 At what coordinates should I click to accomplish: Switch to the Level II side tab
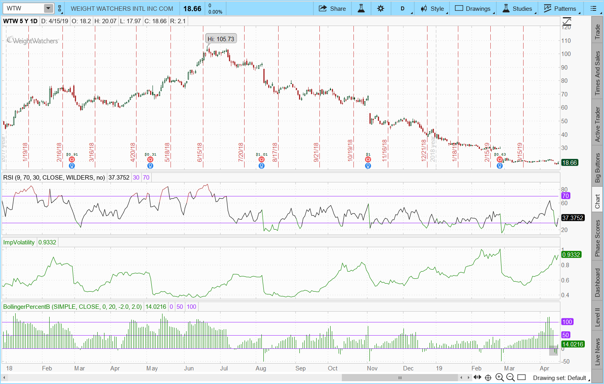pyautogui.click(x=597, y=316)
